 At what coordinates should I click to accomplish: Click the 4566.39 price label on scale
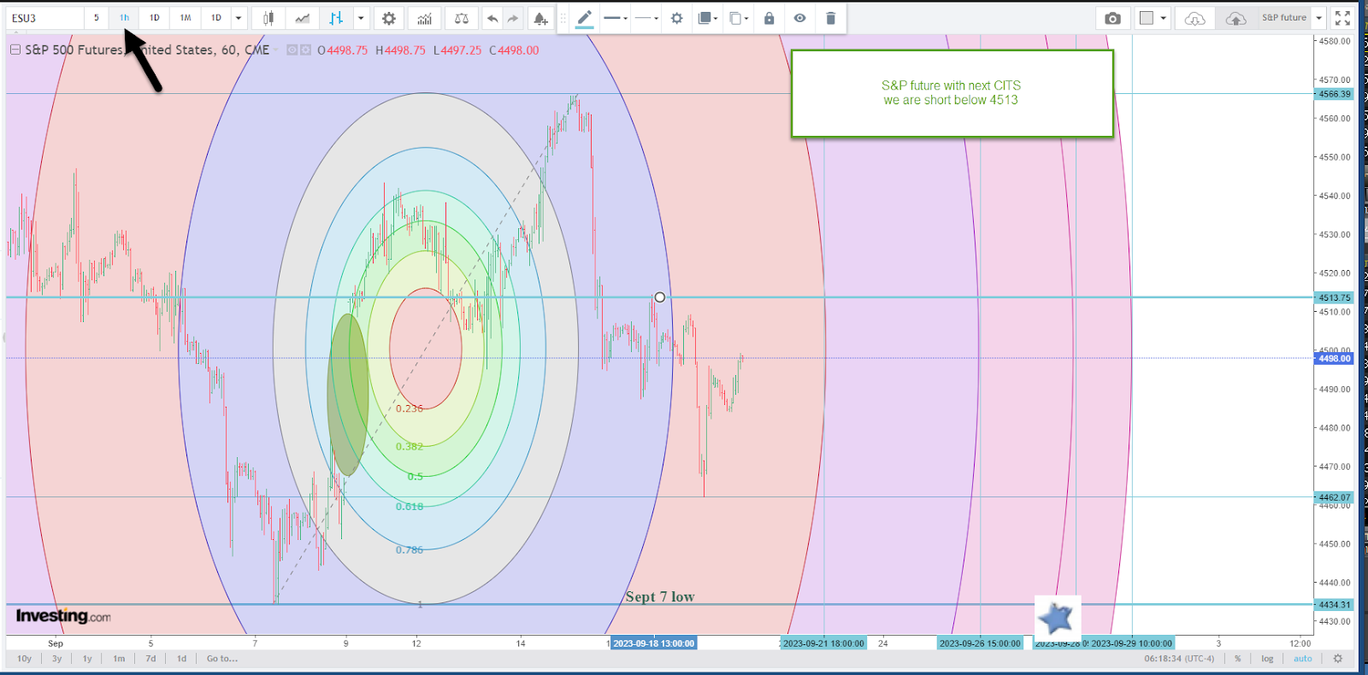tap(1334, 94)
